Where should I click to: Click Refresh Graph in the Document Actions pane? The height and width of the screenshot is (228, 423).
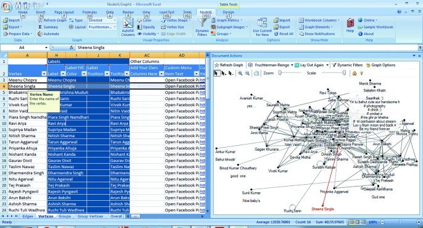tap(228, 65)
